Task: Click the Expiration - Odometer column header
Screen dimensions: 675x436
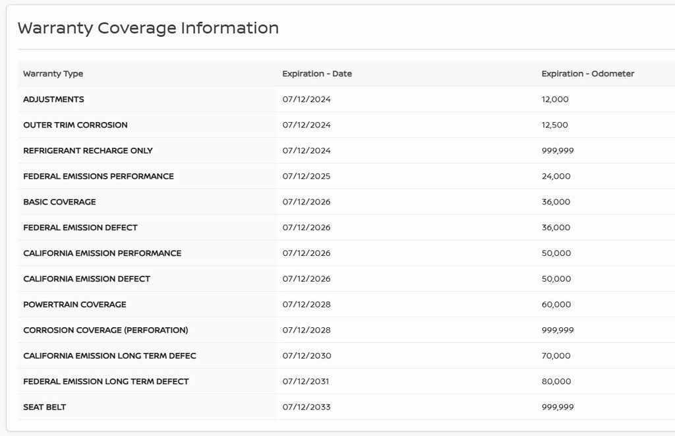Action: [587, 74]
